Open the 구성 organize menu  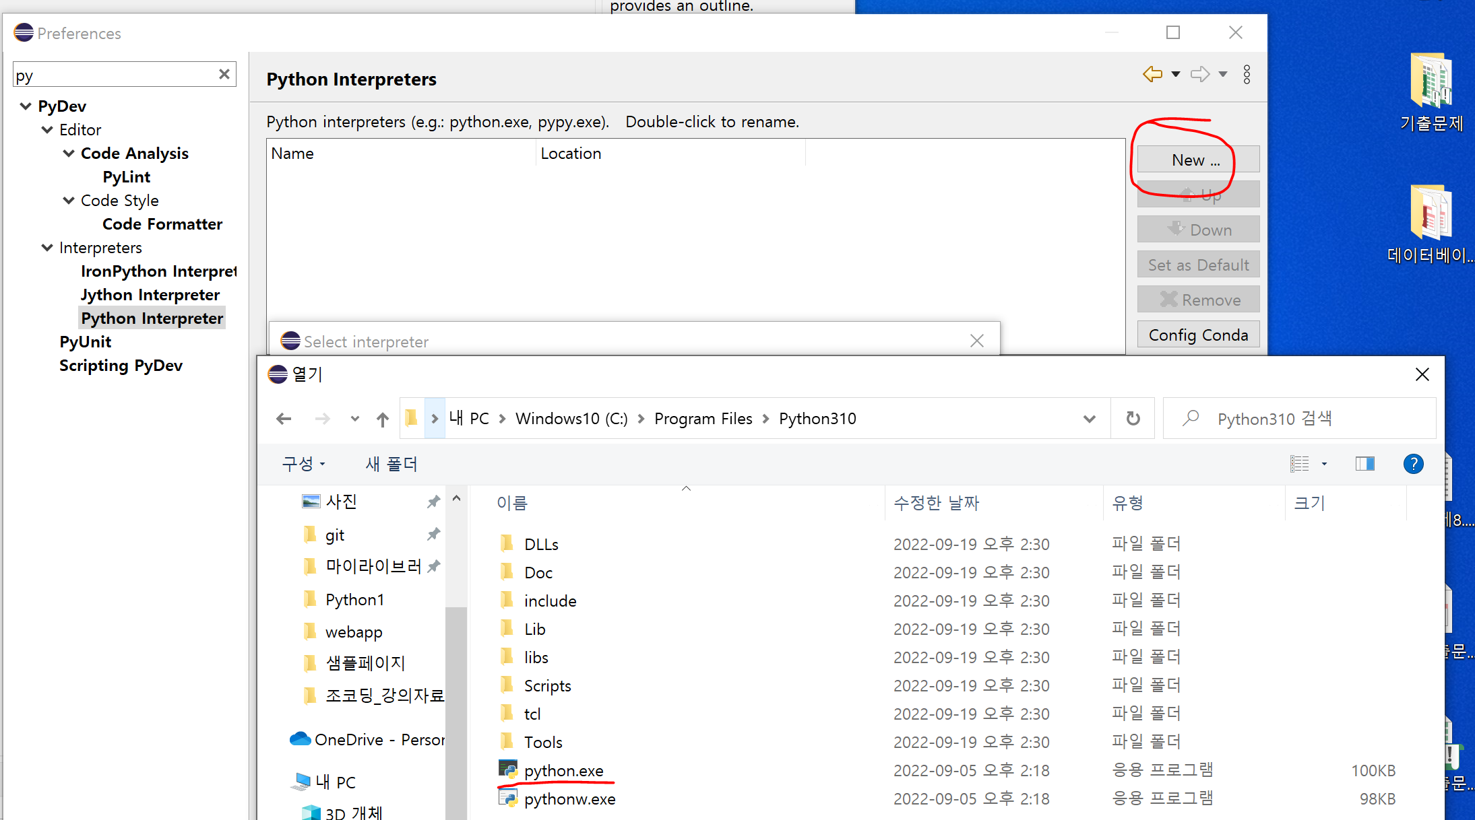[x=303, y=464]
